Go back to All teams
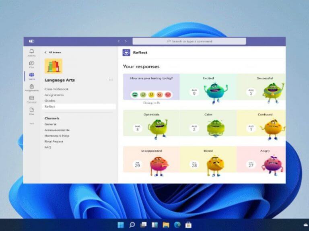The width and height of the screenshot is (309, 231). click(53, 52)
